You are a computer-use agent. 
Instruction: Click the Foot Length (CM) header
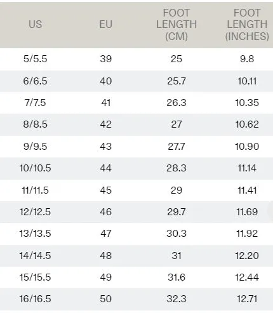coord(176,25)
